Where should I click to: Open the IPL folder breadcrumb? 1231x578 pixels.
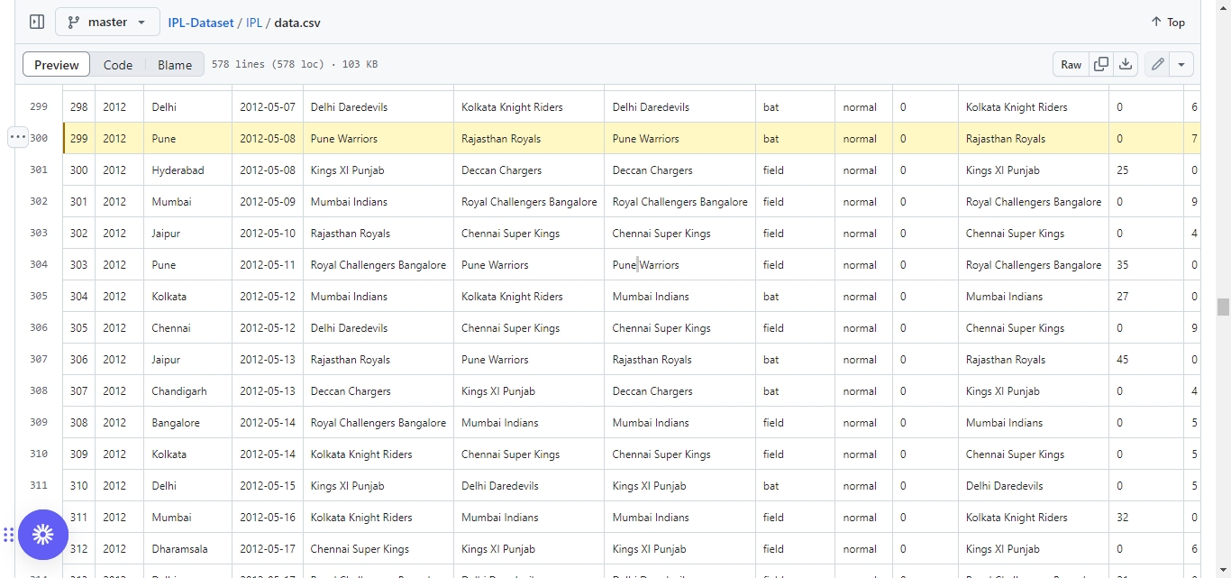tap(254, 23)
